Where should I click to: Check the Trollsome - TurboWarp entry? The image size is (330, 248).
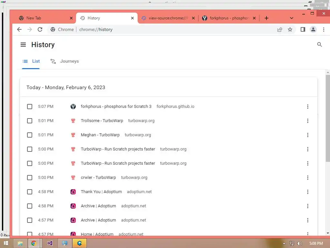30,121
